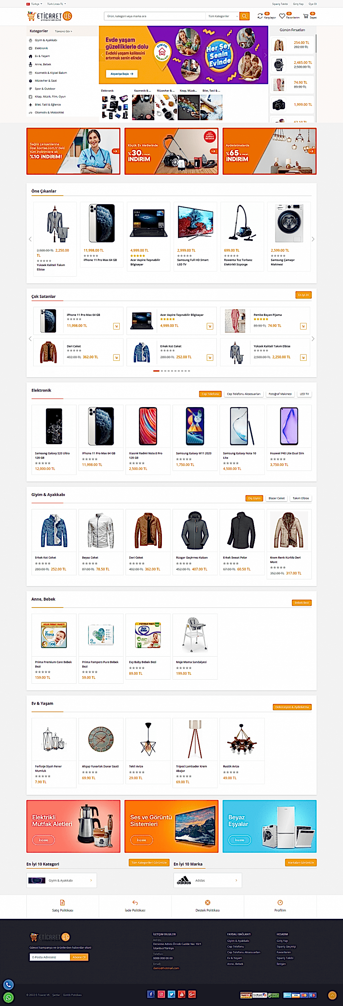Click the scroll-to-top arrow button

[332, 995]
